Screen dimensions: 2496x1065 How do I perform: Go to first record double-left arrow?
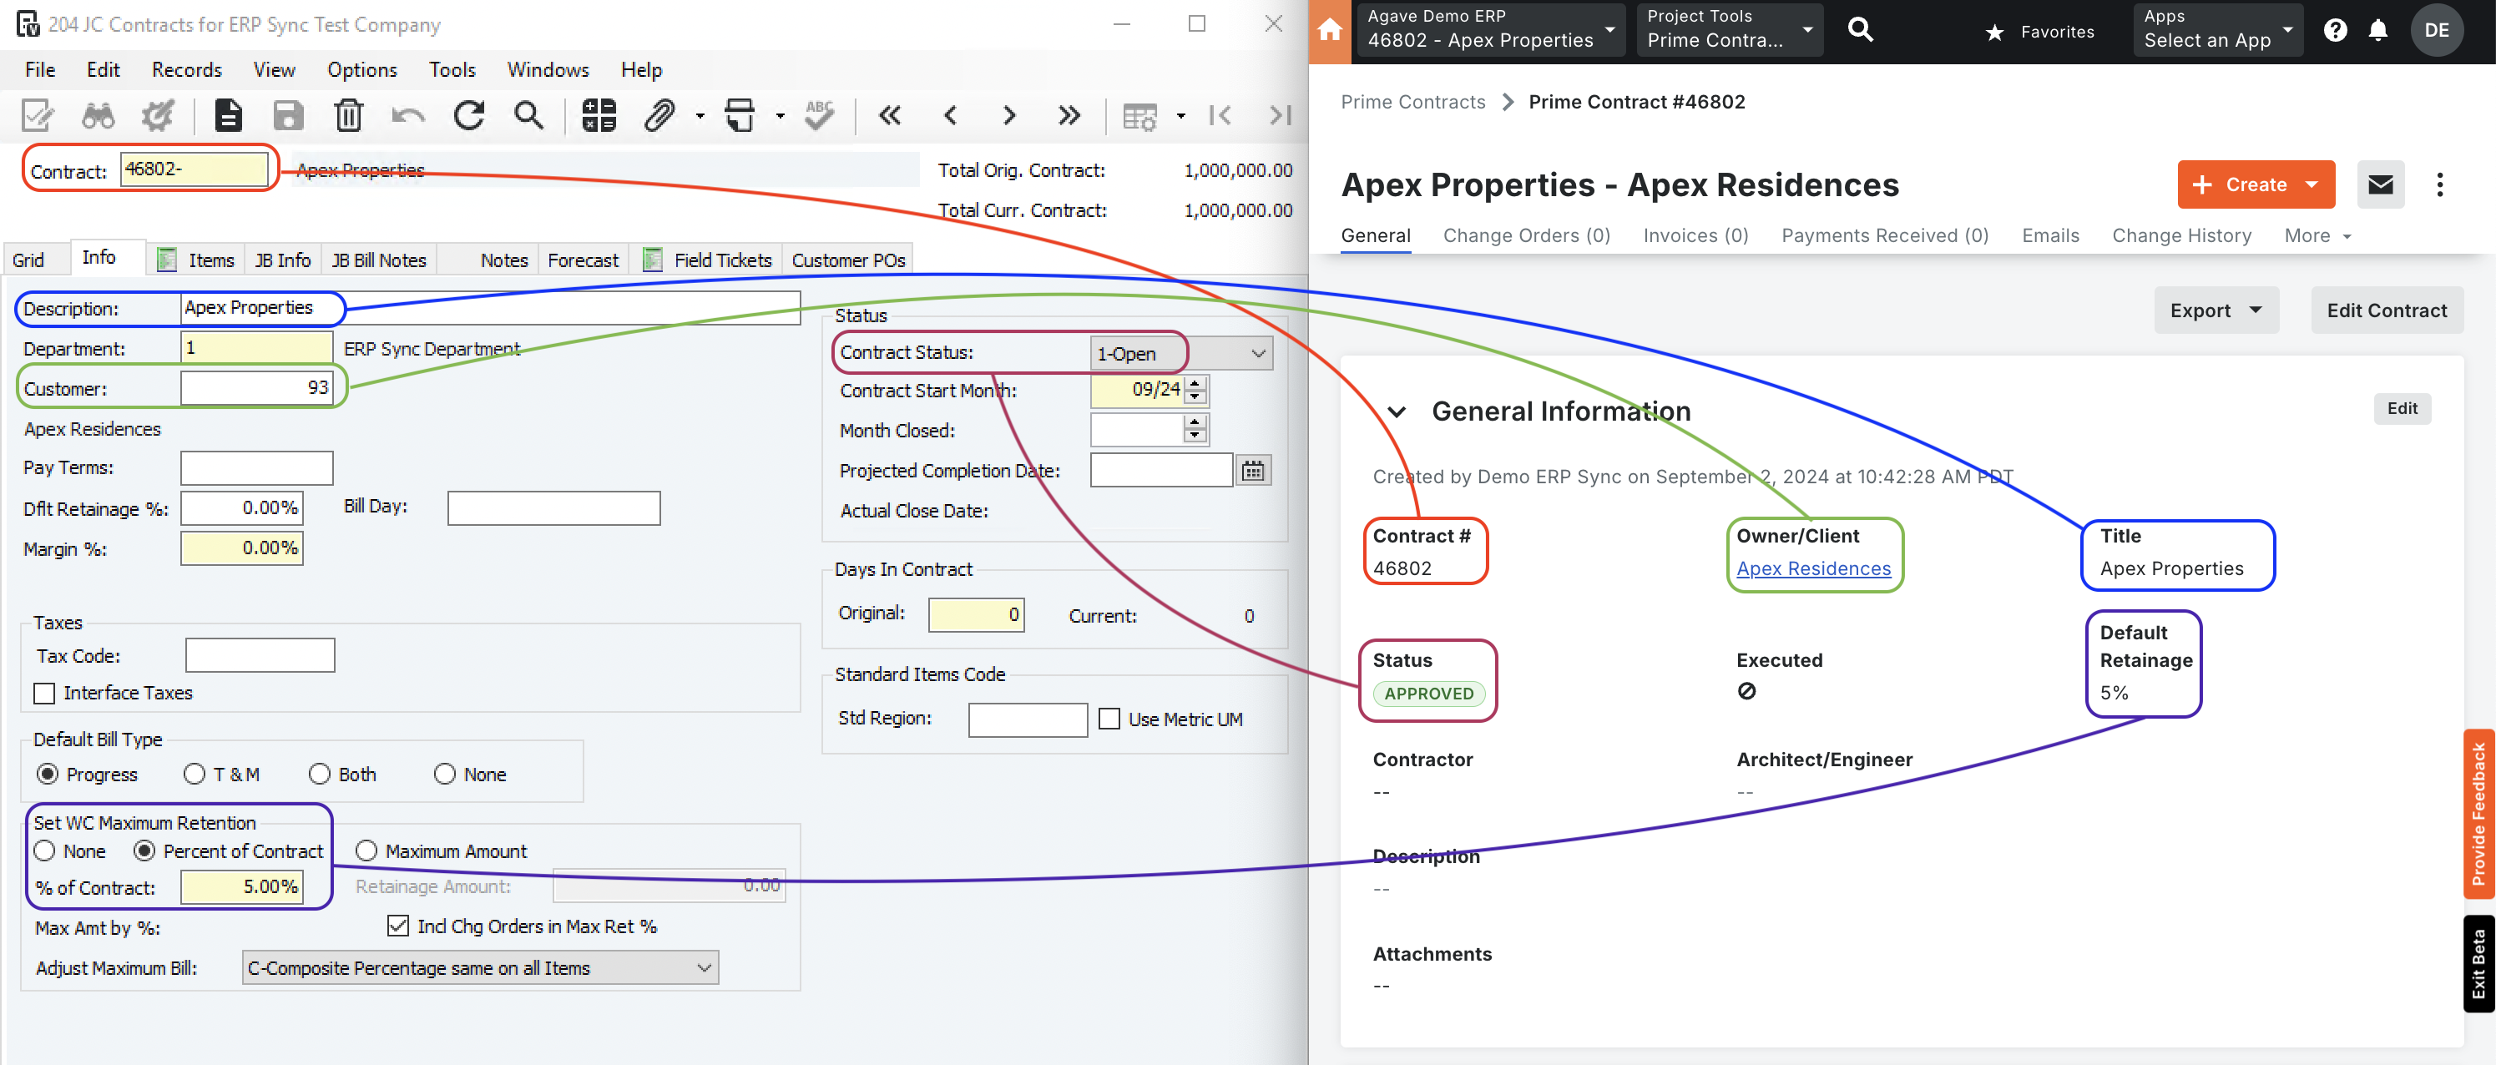click(890, 115)
